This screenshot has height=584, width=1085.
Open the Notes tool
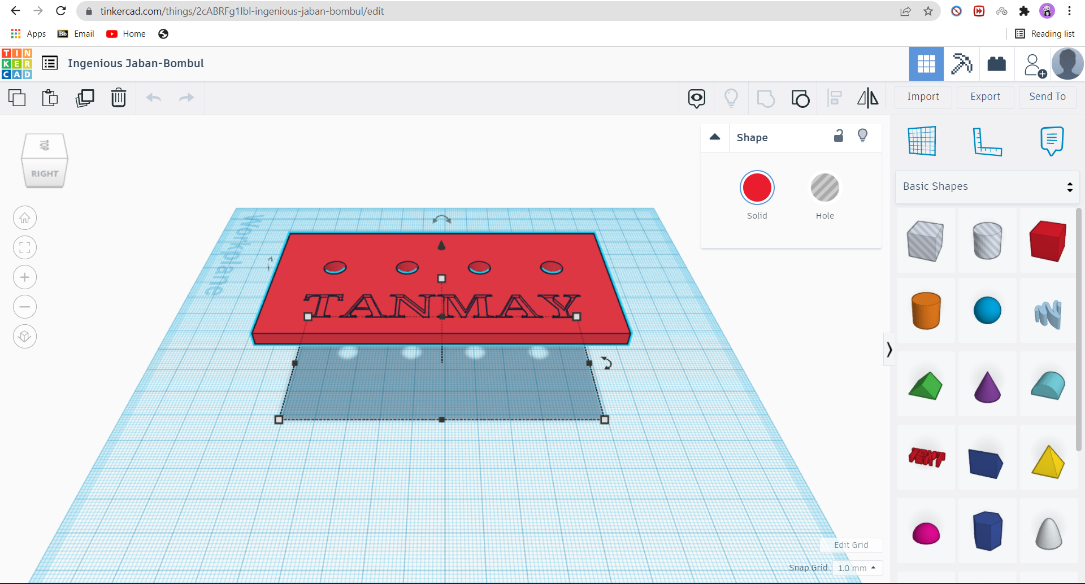coord(1052,141)
